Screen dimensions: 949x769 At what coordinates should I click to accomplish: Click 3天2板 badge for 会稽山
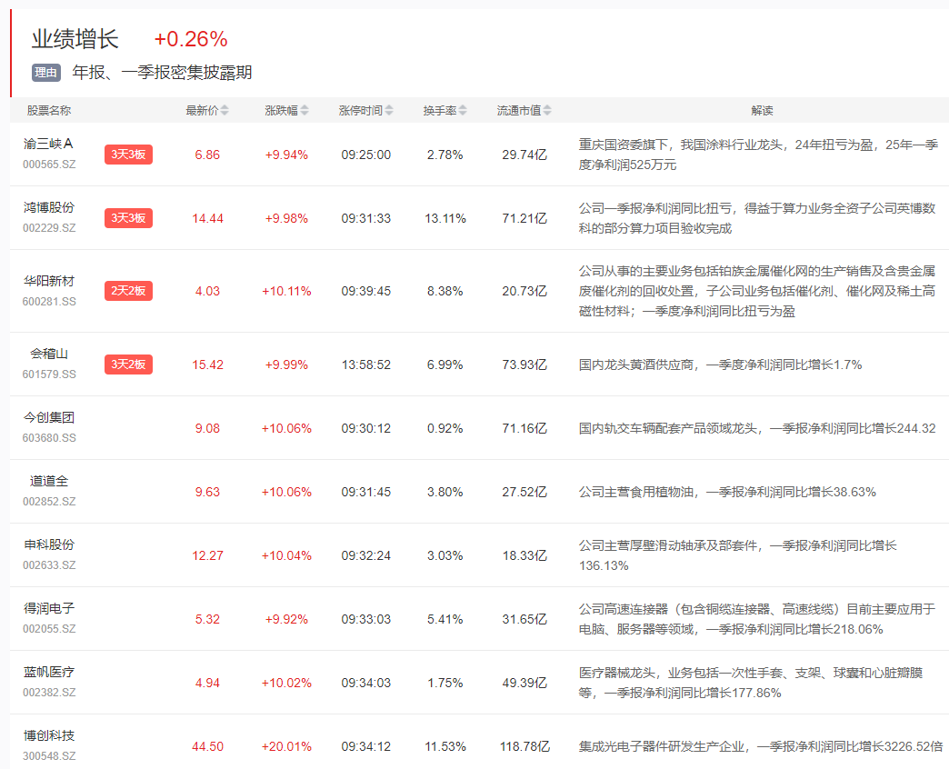(128, 365)
